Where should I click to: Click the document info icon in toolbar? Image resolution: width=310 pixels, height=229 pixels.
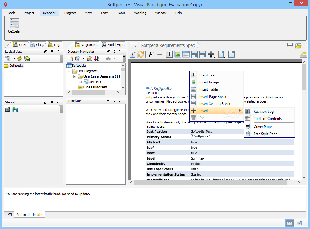[133, 54]
